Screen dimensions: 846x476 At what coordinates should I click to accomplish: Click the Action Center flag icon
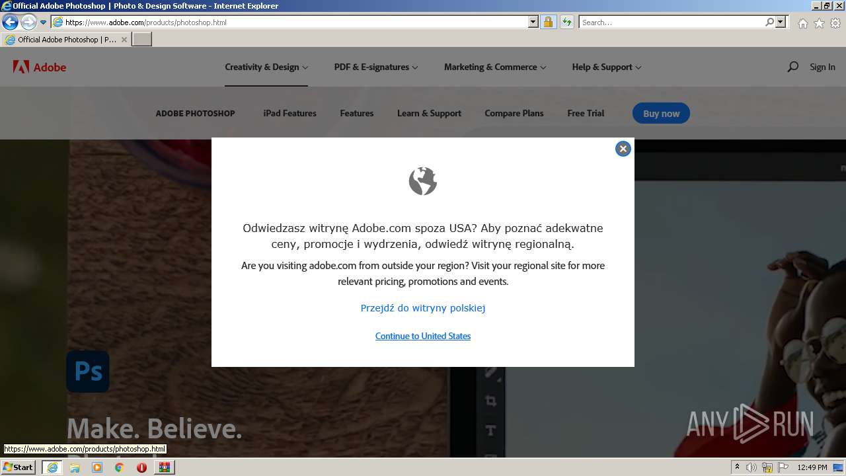[783, 467]
